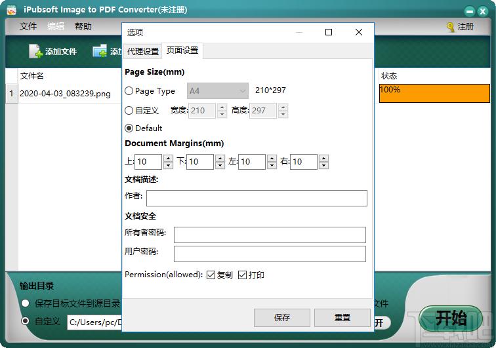Toggle the 复制 permission checkbox

(x=211, y=275)
